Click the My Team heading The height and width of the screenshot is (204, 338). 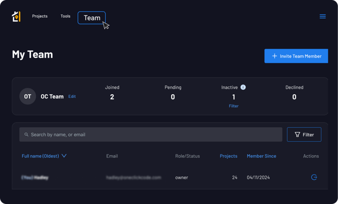click(x=33, y=55)
